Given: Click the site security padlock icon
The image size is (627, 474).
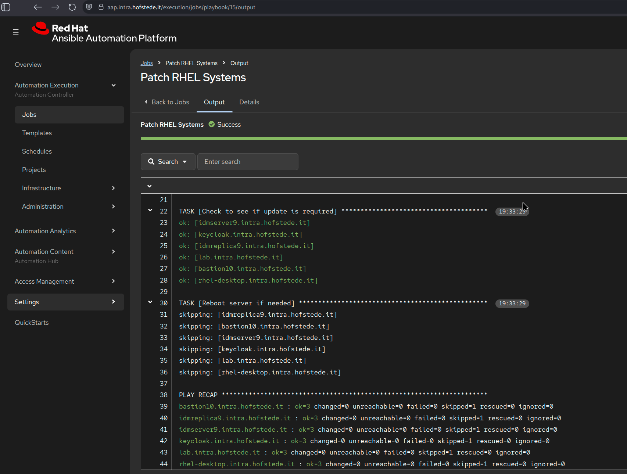Looking at the screenshot, I should click(101, 7).
